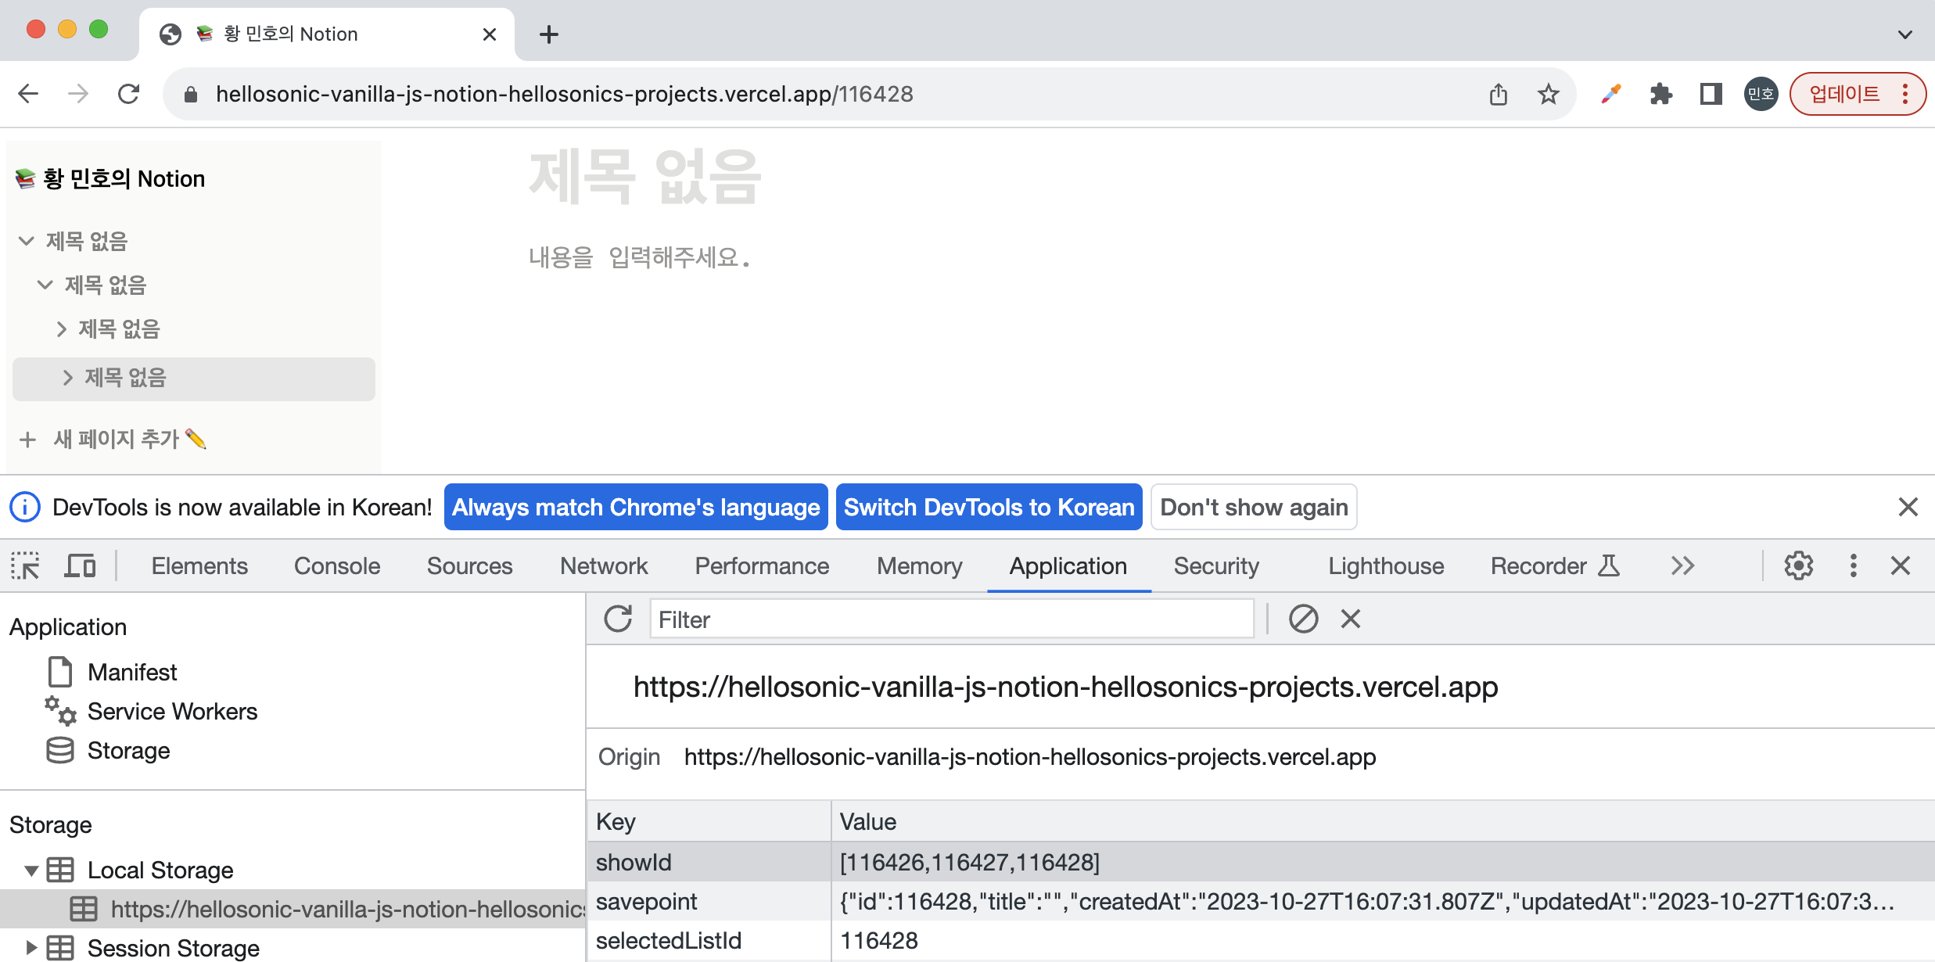Show more DevTools tabs via double chevron
1935x962 pixels.
(1682, 565)
